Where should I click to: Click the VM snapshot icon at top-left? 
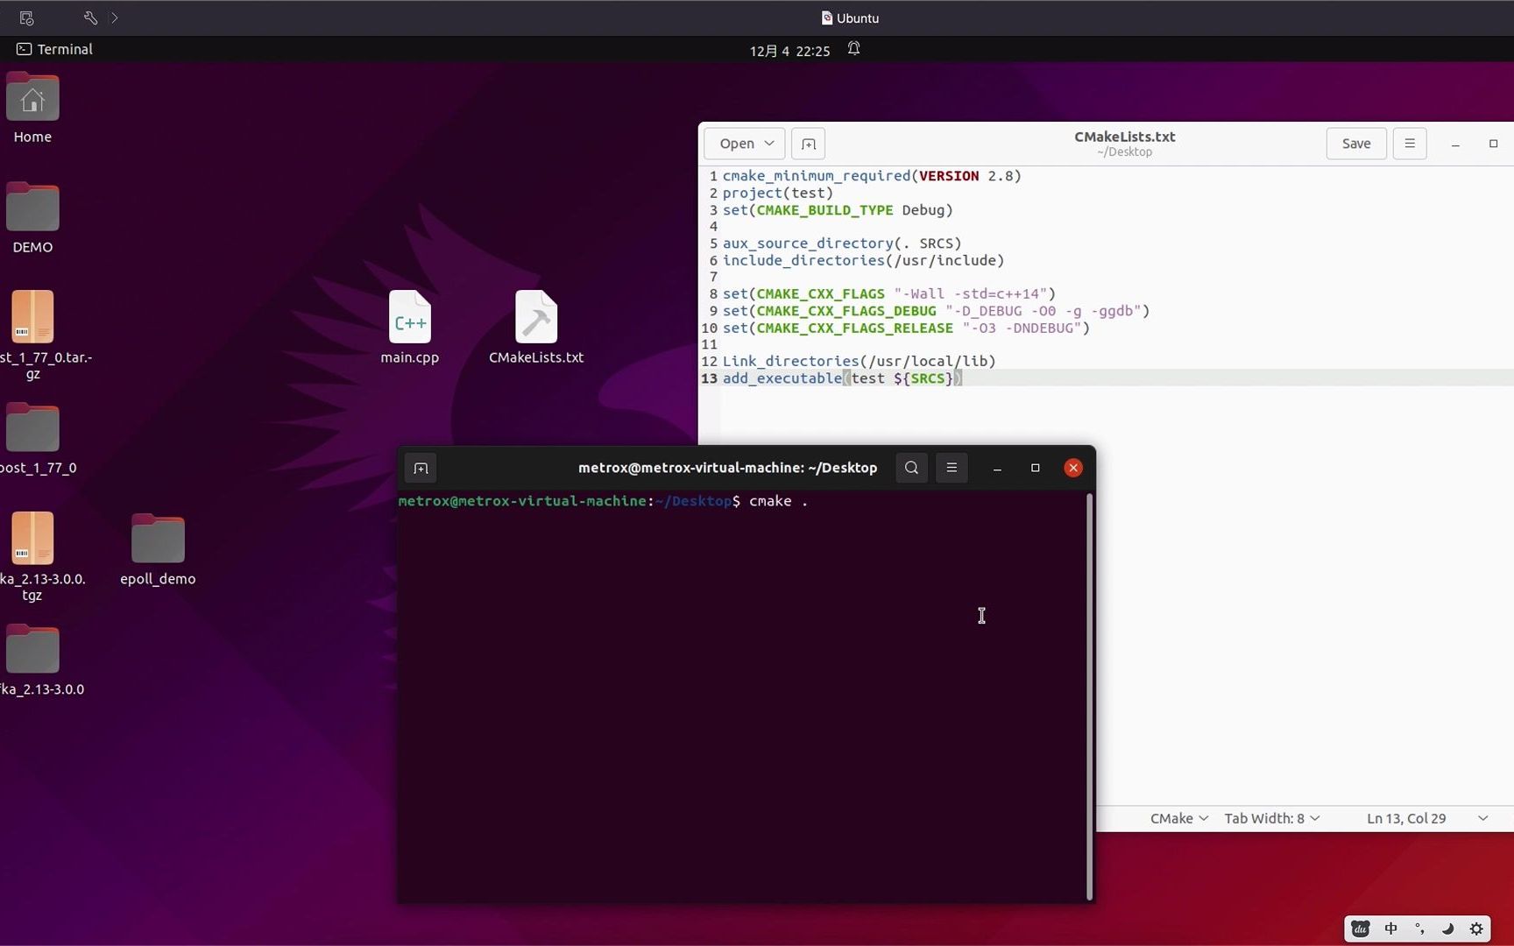point(26,18)
